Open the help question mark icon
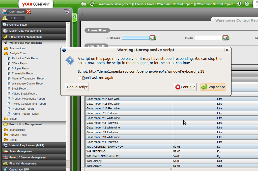 (x=246, y=4)
